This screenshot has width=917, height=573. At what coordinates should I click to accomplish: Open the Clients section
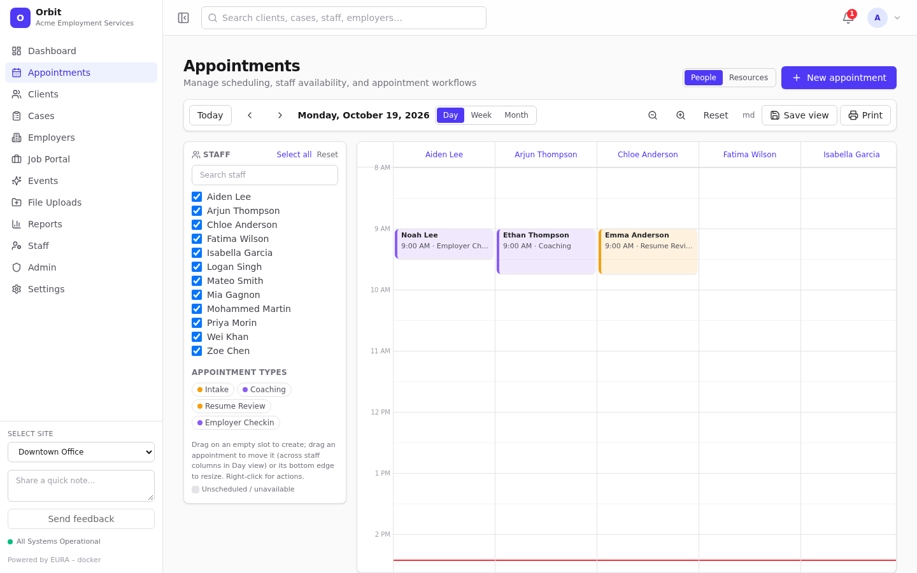81,94
